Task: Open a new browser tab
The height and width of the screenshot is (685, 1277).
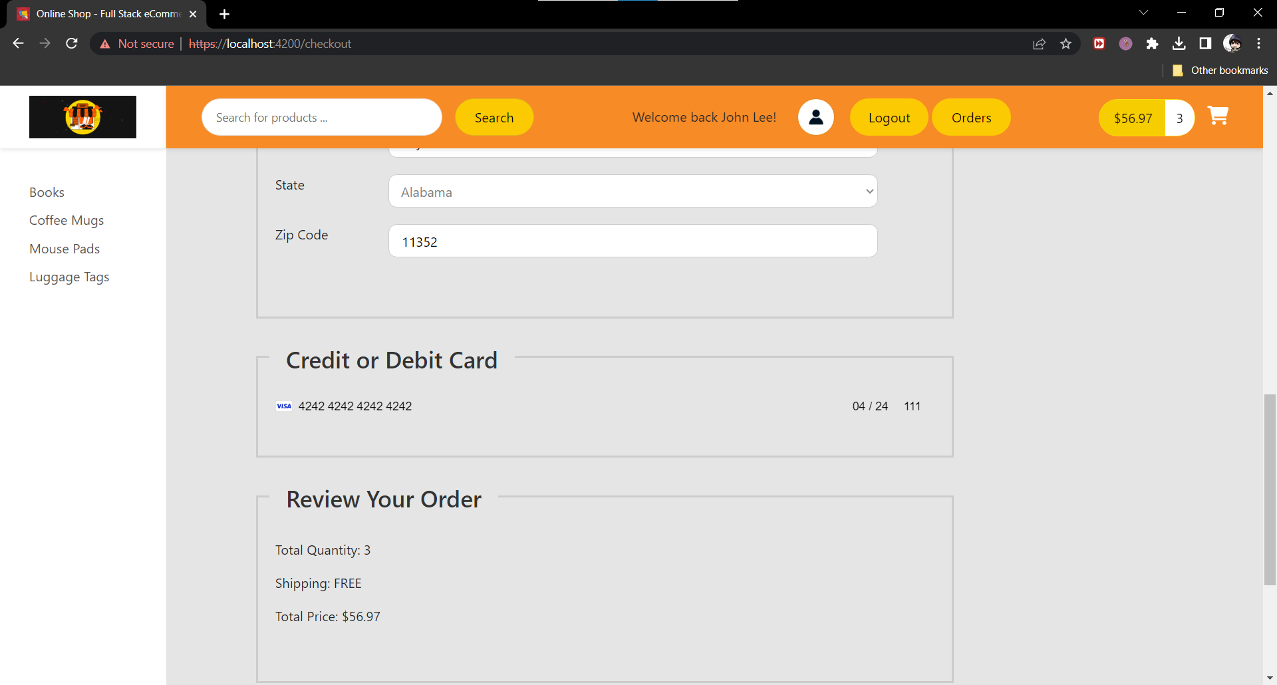Action: click(x=224, y=14)
